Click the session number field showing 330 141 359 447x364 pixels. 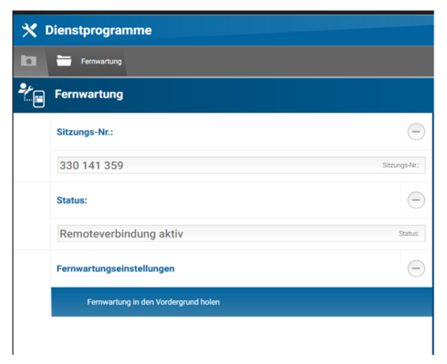point(242,166)
